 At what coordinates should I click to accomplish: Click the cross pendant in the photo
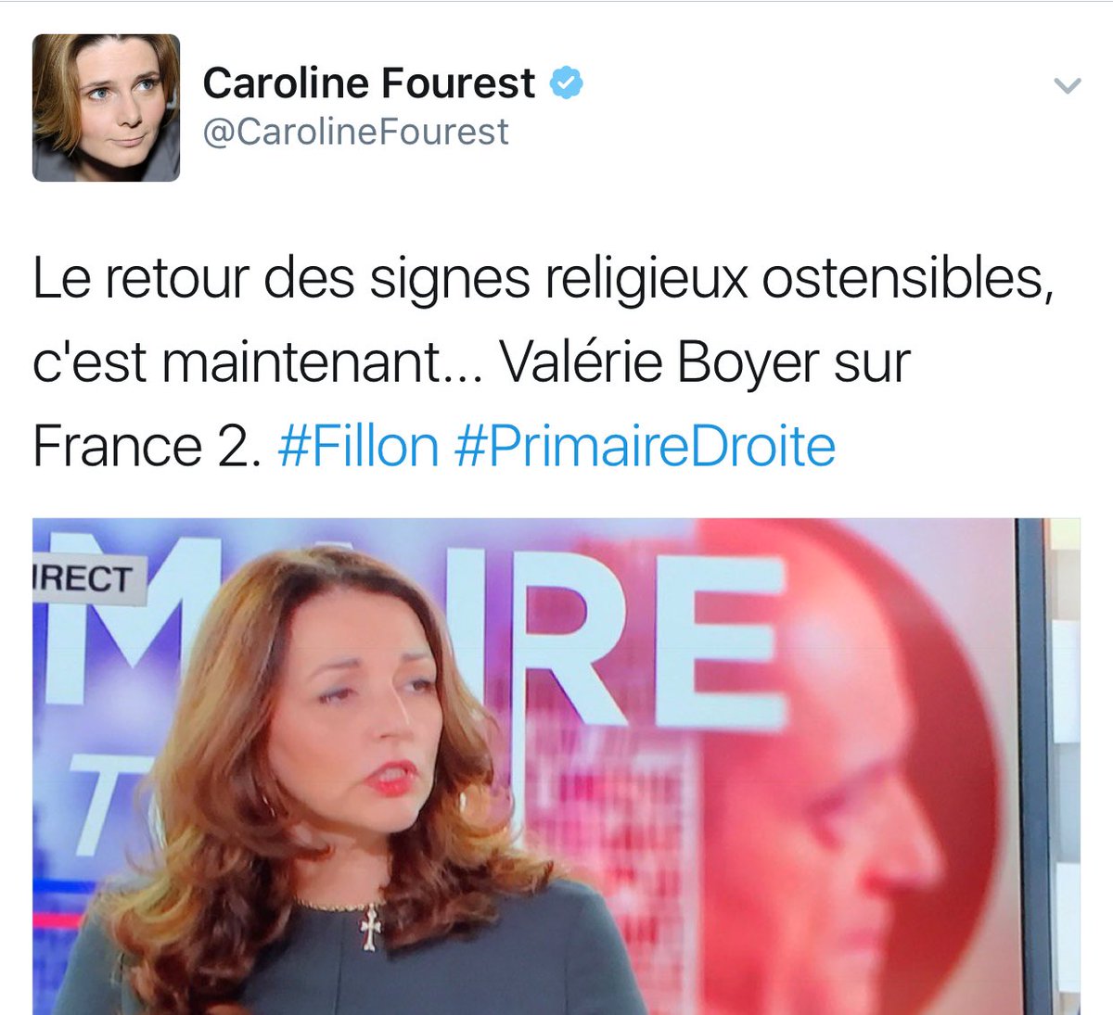click(x=371, y=927)
